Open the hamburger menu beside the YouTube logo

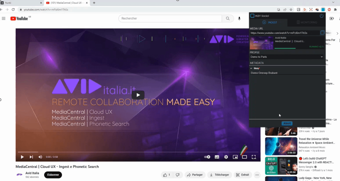(3, 18)
